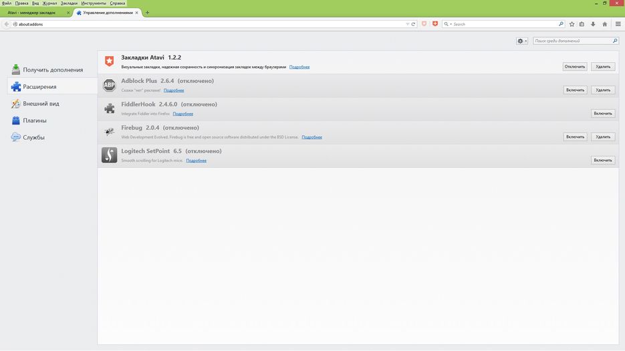Viewport: 625px width, 351px height.
Task: Open the Firefox hamburger menu
Action: (x=618, y=24)
